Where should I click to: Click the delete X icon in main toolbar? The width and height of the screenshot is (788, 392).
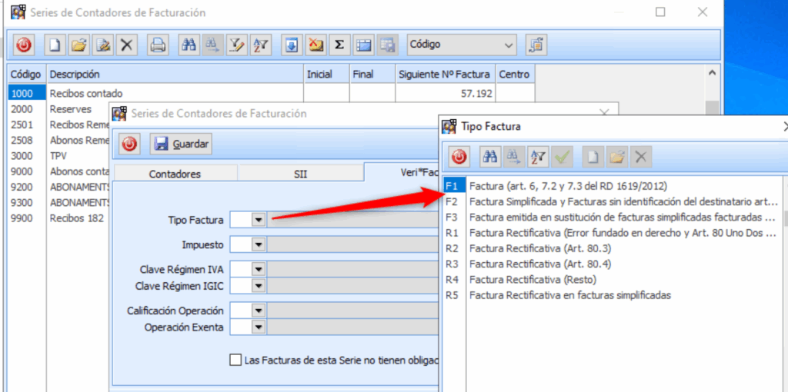pyautogui.click(x=127, y=45)
